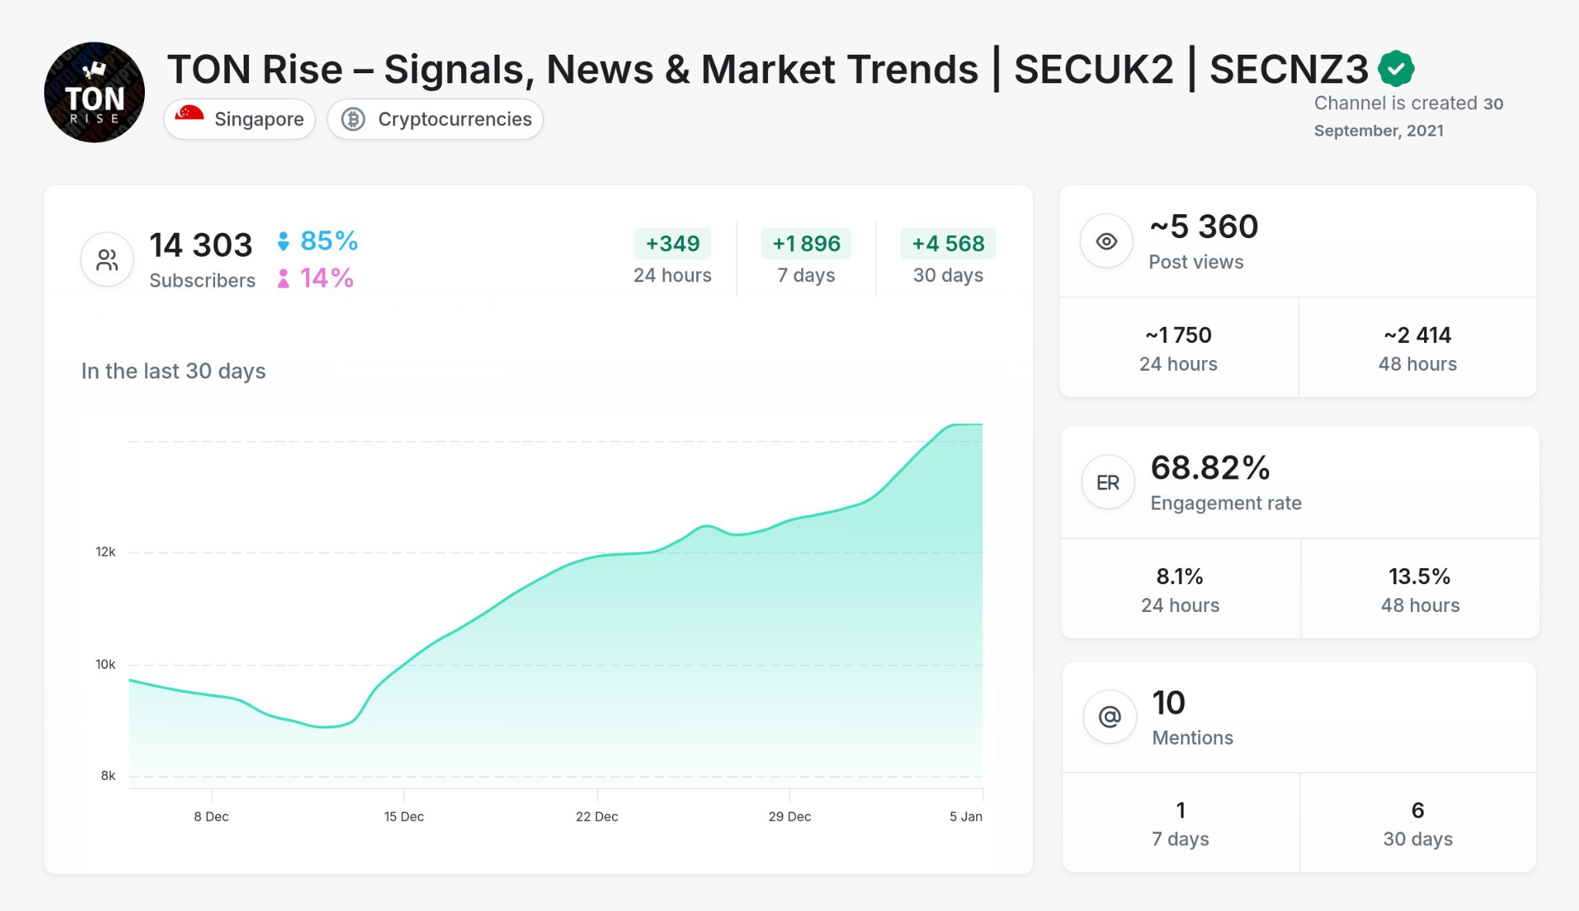
Task: Switch to the Cryptocurrencies category tab
Action: tap(436, 119)
